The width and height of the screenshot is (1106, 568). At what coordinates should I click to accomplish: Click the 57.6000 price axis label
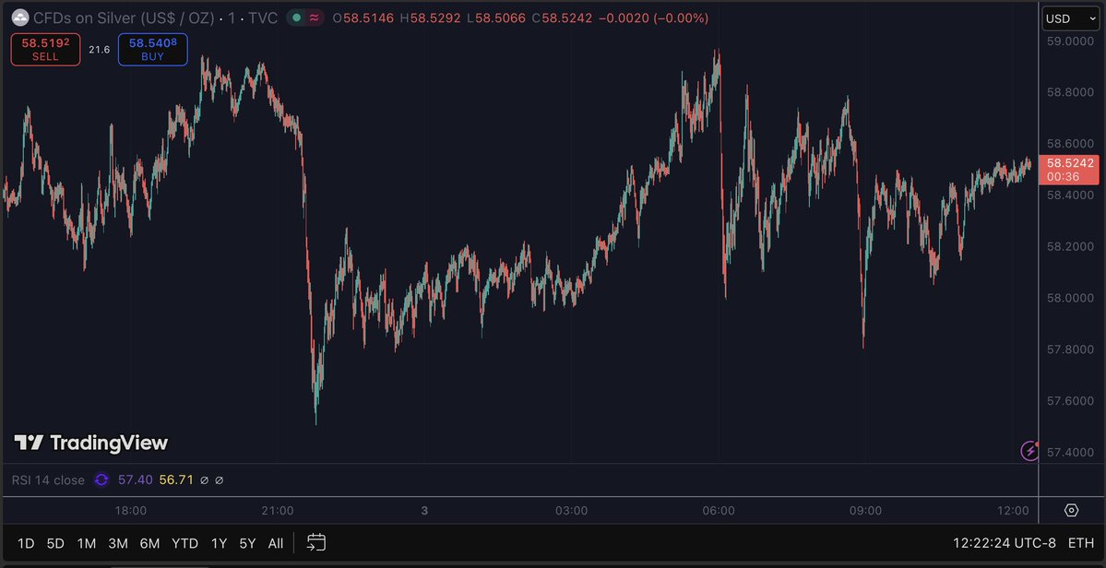coord(1070,401)
